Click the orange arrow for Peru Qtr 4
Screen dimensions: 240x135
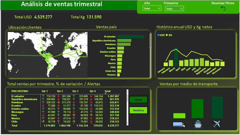91,115
